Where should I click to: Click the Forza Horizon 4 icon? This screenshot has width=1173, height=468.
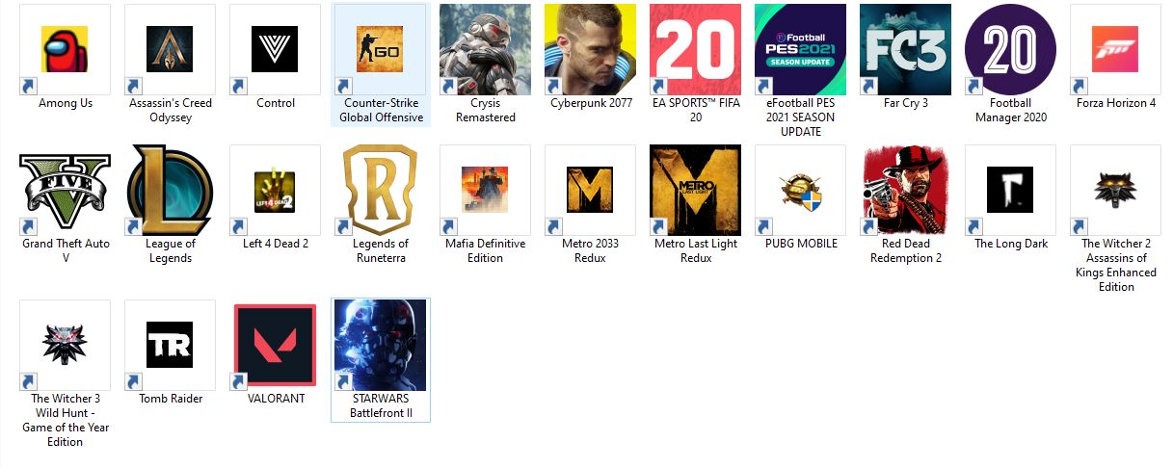click(x=1116, y=49)
